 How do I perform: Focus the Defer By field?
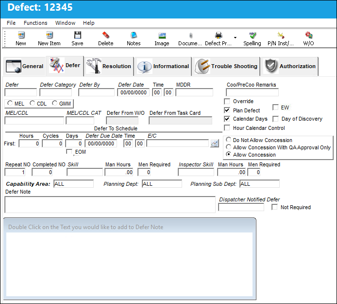click(x=96, y=92)
